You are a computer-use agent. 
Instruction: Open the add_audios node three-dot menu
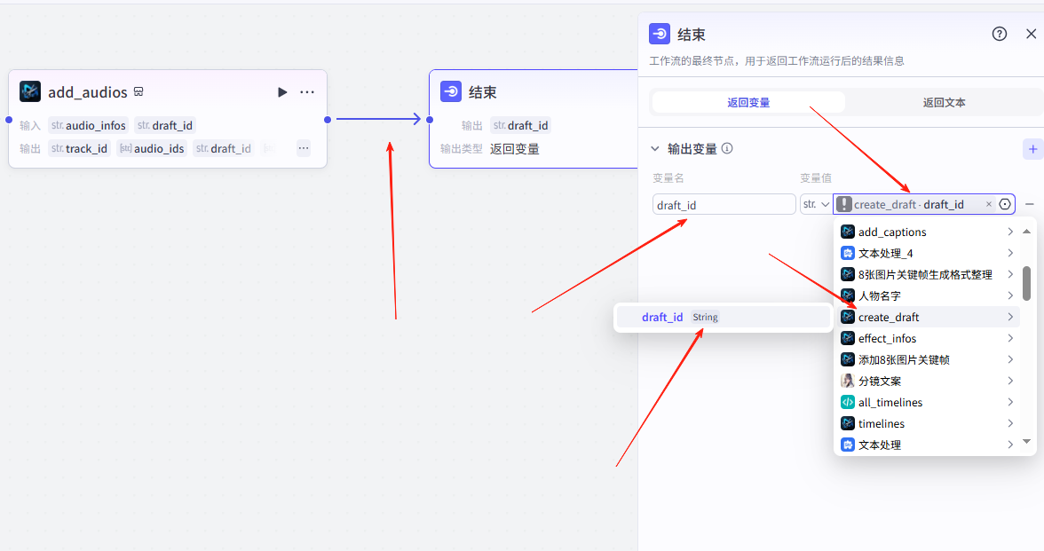coord(307,92)
